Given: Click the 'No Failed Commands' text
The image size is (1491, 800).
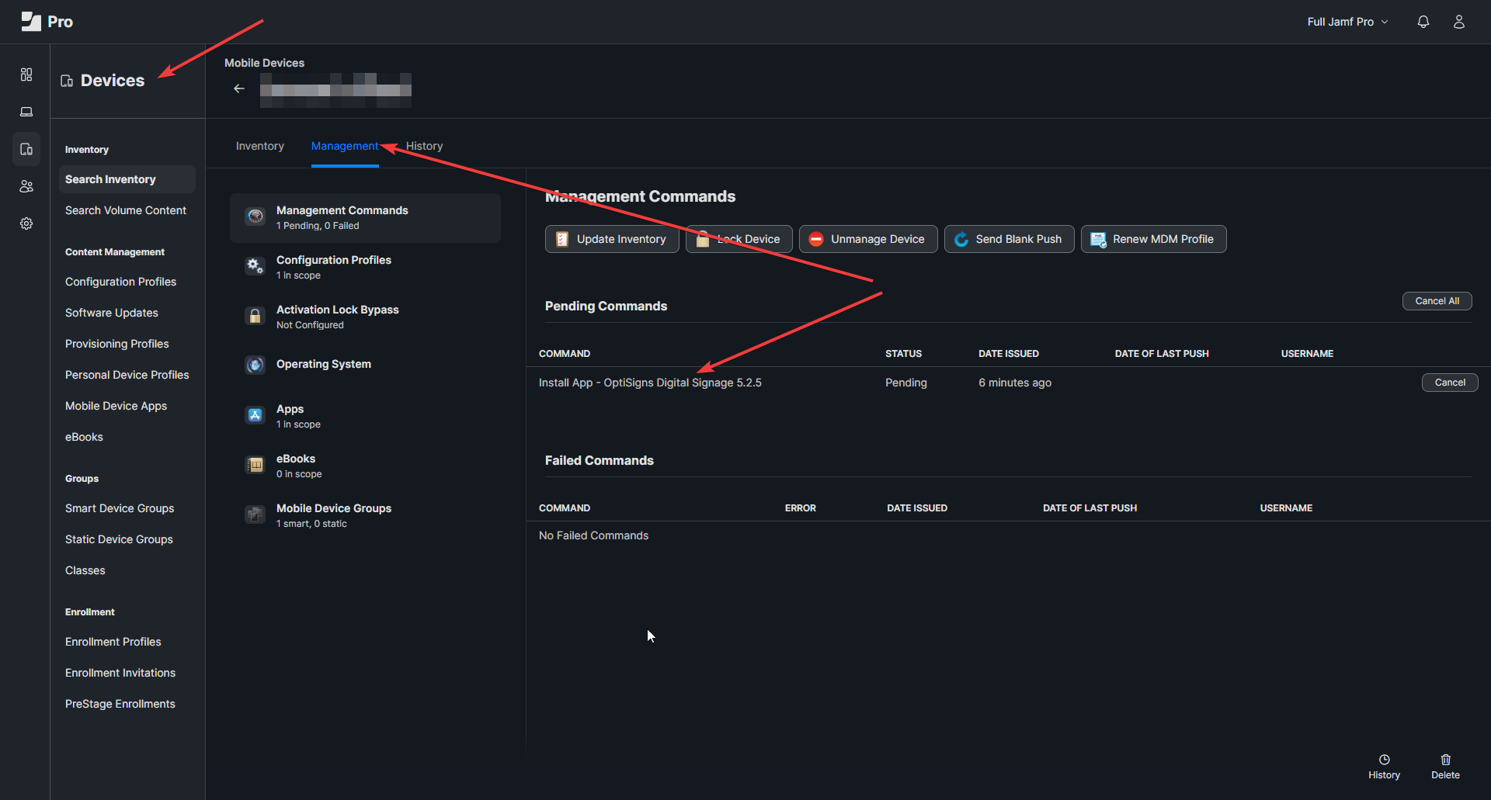Looking at the screenshot, I should (x=593, y=535).
